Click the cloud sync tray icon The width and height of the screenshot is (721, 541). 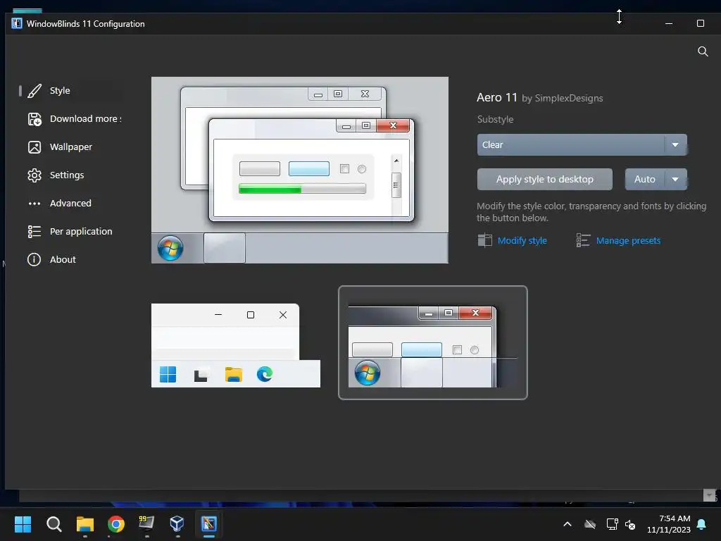pyautogui.click(x=590, y=524)
